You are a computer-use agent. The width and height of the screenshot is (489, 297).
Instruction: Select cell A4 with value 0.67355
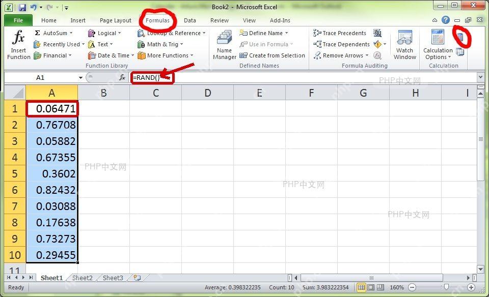[x=52, y=157]
